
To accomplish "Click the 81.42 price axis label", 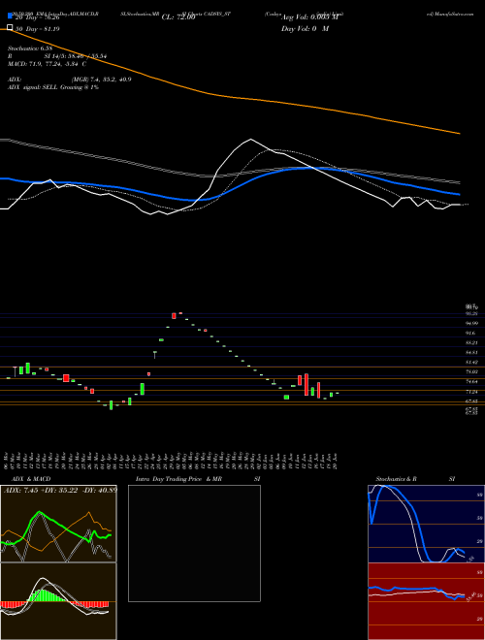I will click(x=472, y=362).
